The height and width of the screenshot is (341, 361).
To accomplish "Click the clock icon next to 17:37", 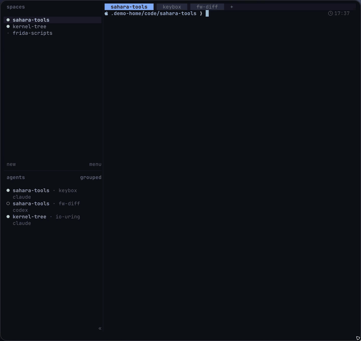I will [x=330, y=13].
